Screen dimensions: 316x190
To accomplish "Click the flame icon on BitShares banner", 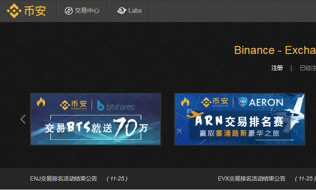I will point(41,102).
